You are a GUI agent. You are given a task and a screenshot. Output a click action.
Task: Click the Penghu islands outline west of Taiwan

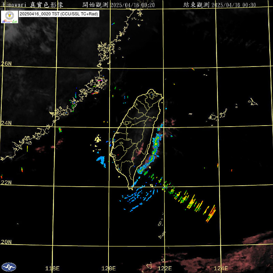click(x=98, y=139)
